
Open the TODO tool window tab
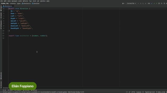point(10,90)
